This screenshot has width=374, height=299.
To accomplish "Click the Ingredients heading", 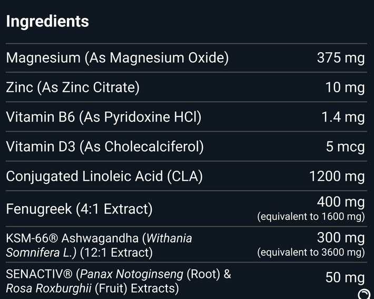I will (x=47, y=22).
